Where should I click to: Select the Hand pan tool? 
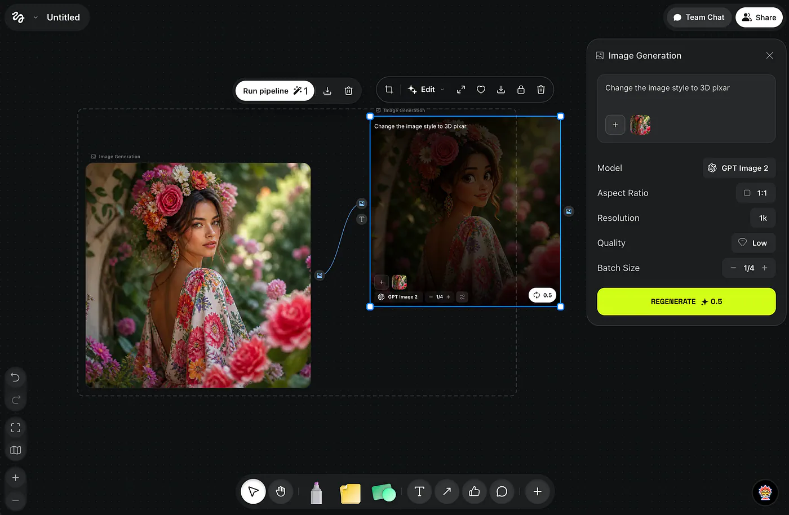pyautogui.click(x=281, y=492)
